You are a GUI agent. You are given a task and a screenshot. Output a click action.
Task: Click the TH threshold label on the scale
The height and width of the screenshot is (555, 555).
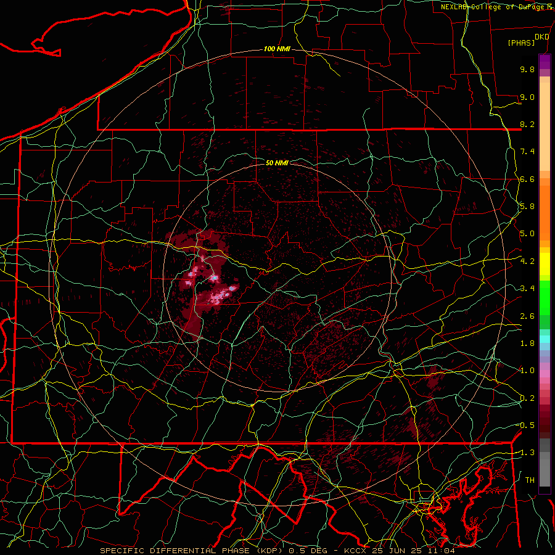point(530,480)
